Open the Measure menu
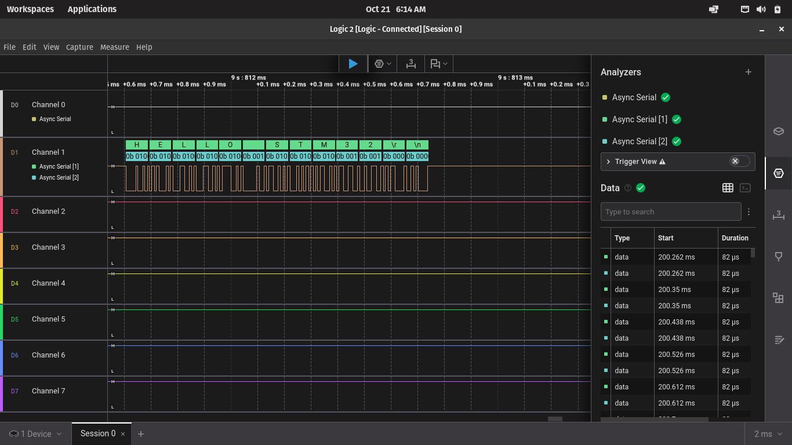The height and width of the screenshot is (445, 792). pyautogui.click(x=114, y=47)
